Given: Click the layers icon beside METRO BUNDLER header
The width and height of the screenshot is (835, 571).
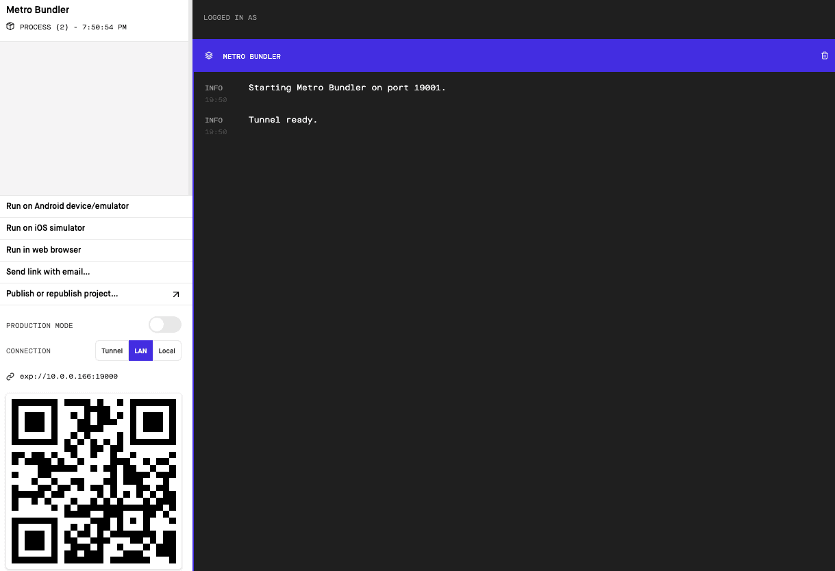Looking at the screenshot, I should coord(209,56).
